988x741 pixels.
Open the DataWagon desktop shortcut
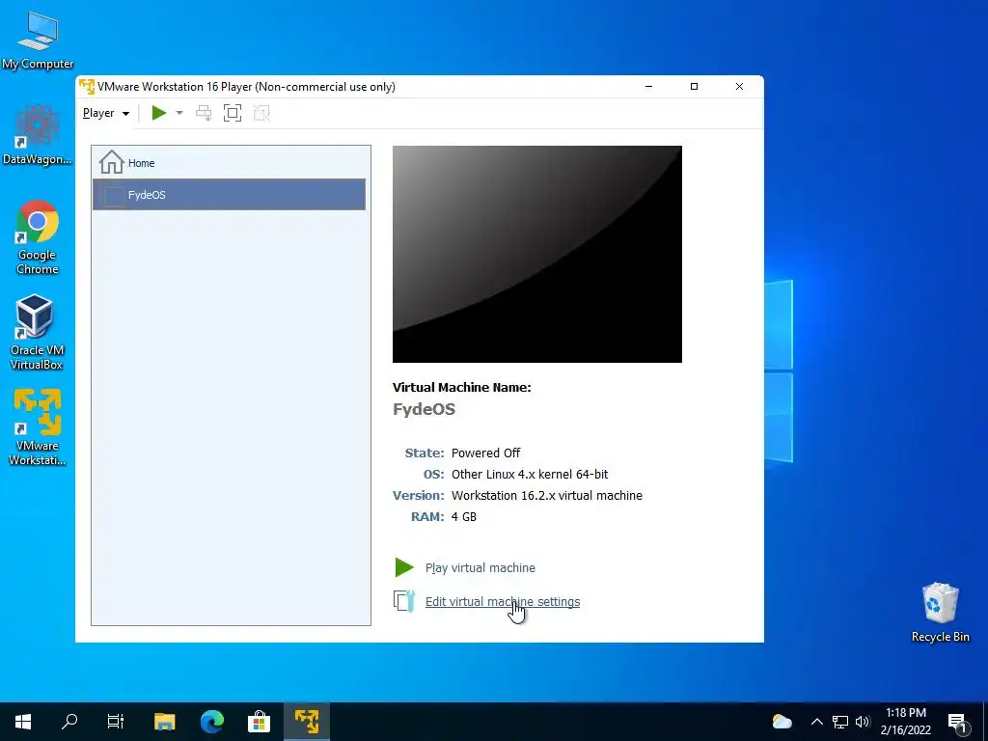pos(38,135)
